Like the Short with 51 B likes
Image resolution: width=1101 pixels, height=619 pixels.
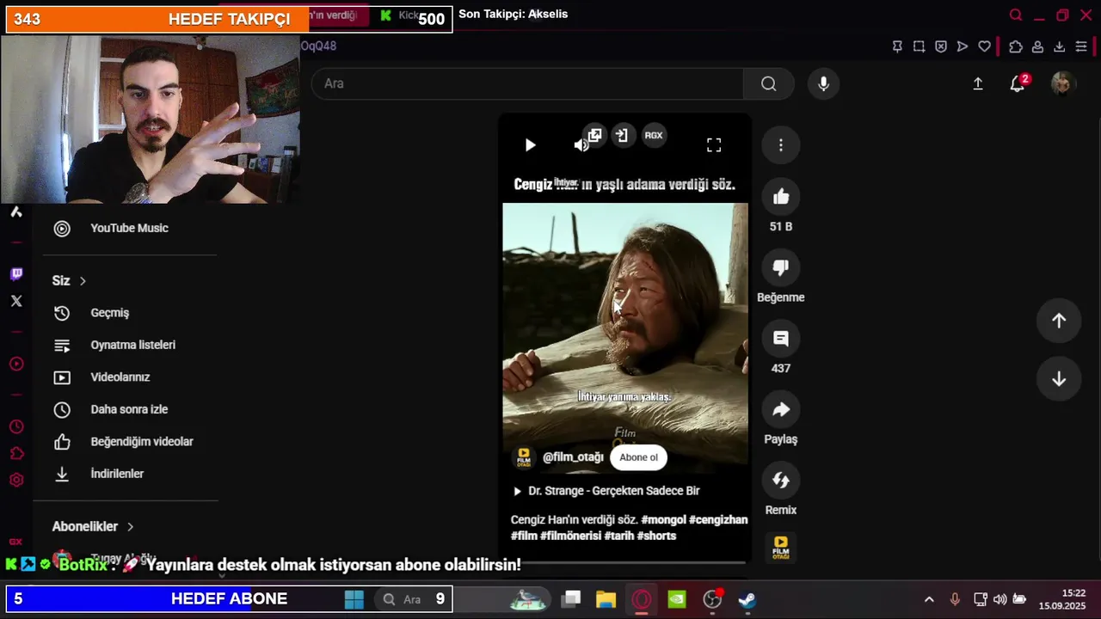coord(781,197)
